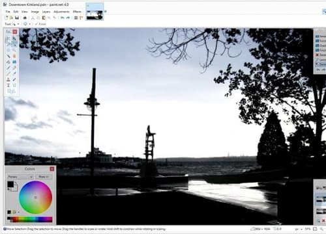The image size is (326, 234).
Task: Close the Tools window
Action: [15, 32]
